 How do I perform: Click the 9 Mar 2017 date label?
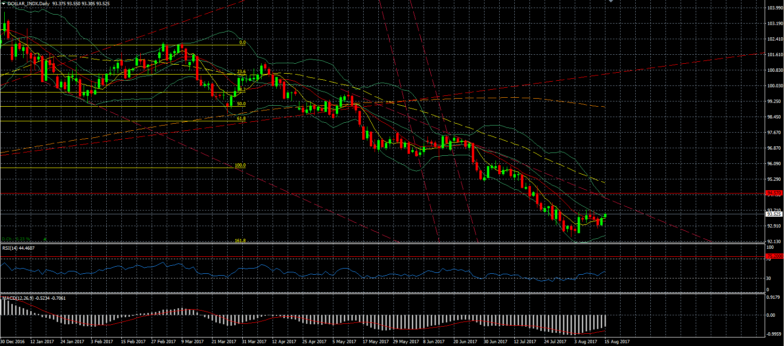[x=192, y=342]
